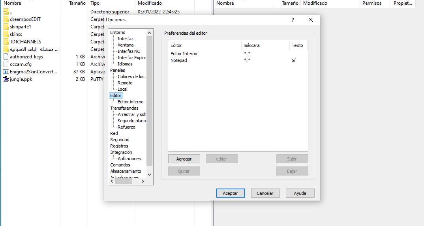
Task: Click the Agregar button
Action: [x=184, y=159]
